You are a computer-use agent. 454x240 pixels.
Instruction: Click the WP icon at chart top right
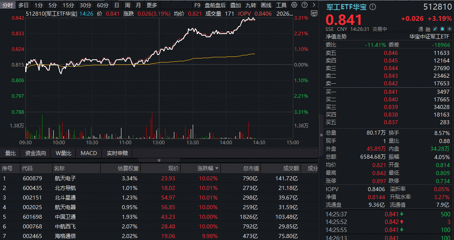point(314,14)
